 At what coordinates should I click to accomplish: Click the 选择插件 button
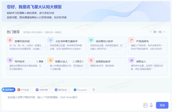pos(8,90)
